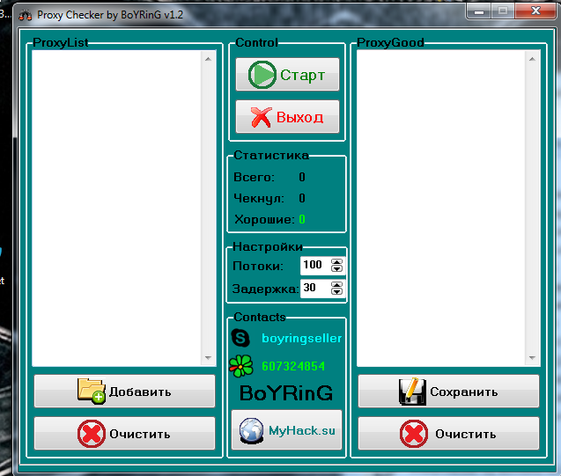
Task: Click the red X icon on Выход
Action: coord(261,117)
